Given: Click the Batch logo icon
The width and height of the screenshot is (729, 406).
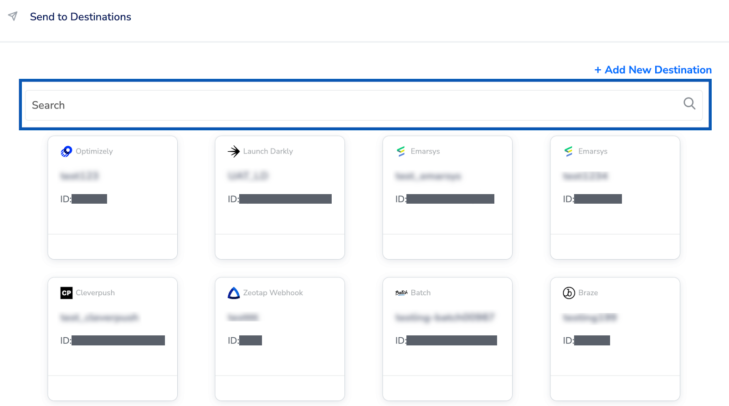Looking at the screenshot, I should 401,293.
